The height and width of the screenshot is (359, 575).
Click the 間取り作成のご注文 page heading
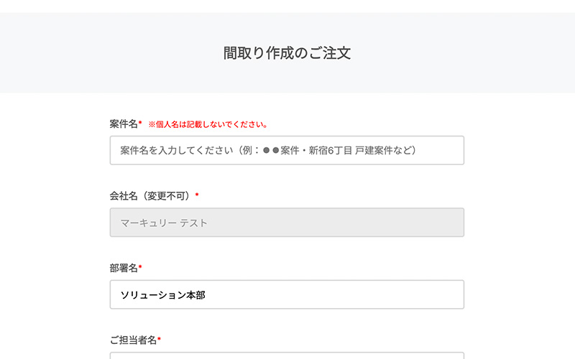coord(287,53)
